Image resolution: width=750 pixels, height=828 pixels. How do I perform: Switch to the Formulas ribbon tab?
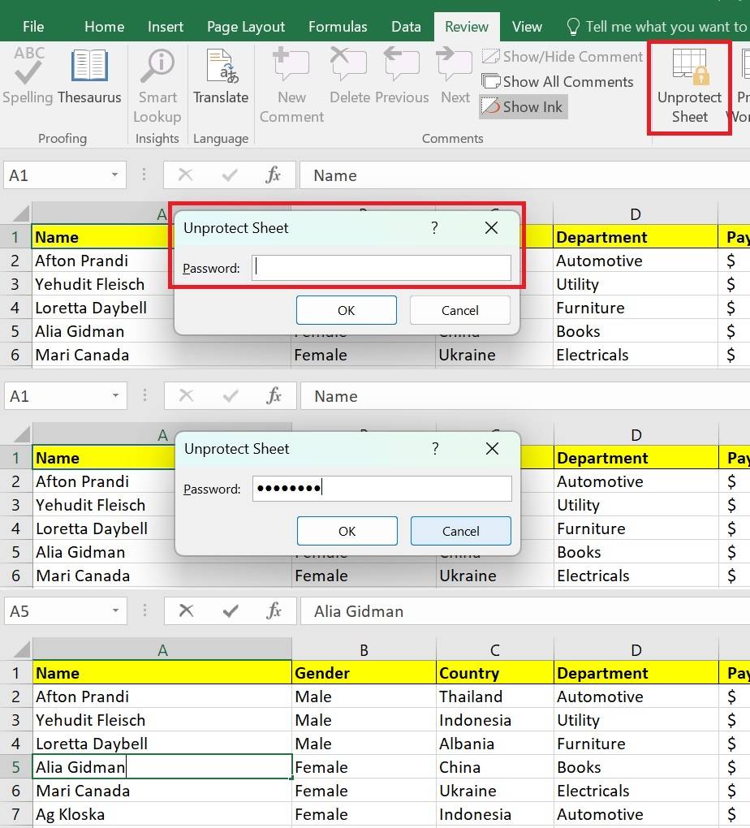click(338, 26)
